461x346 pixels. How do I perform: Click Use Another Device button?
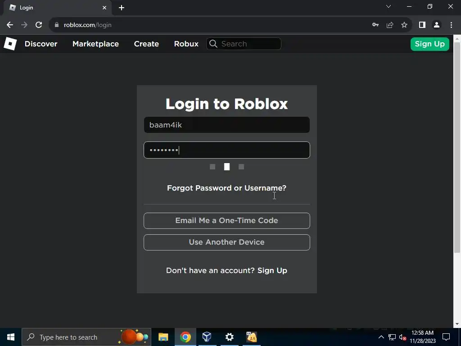click(227, 242)
